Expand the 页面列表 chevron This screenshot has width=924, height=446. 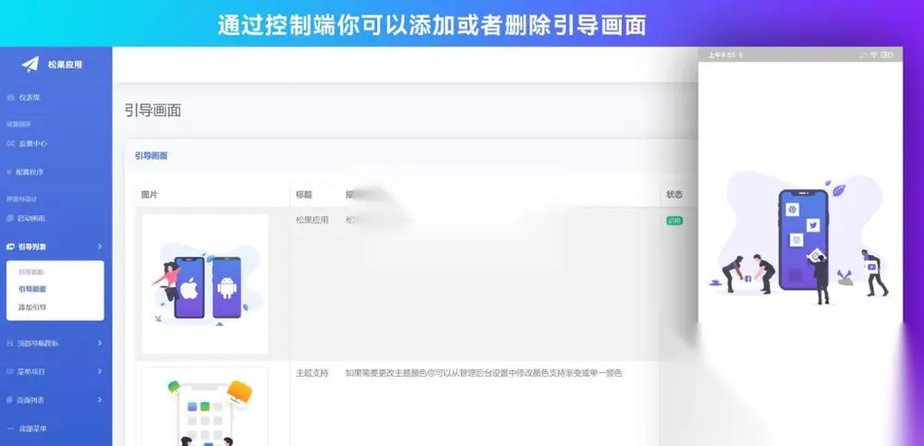tap(100, 400)
